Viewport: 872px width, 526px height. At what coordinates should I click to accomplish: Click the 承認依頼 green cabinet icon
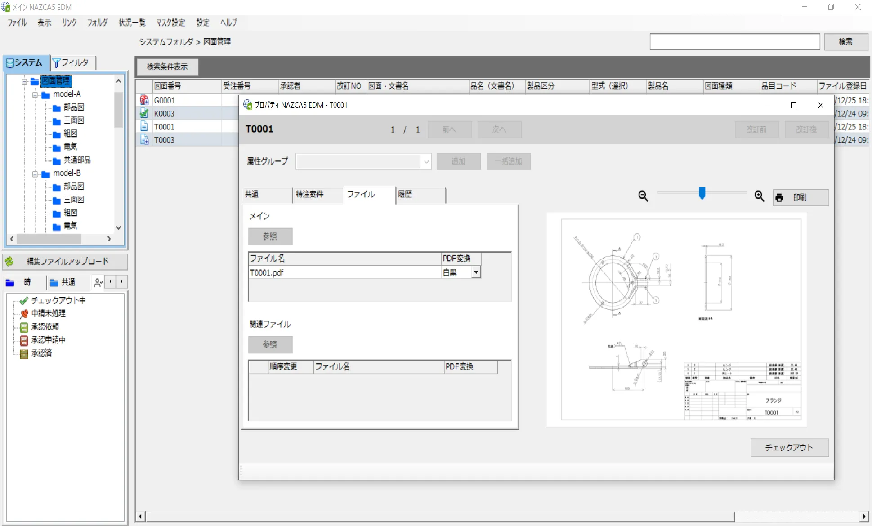point(24,327)
